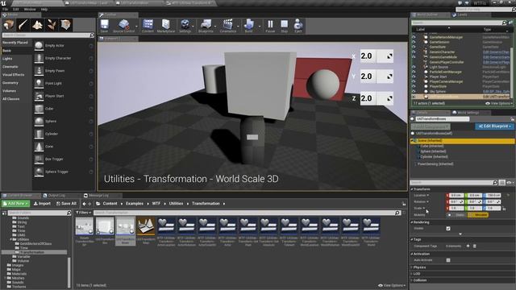Click the Save All button
The height and width of the screenshot is (290, 516).
coord(66,204)
